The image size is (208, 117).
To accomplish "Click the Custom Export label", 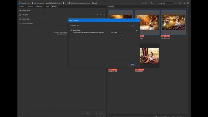I will pos(26,10).
